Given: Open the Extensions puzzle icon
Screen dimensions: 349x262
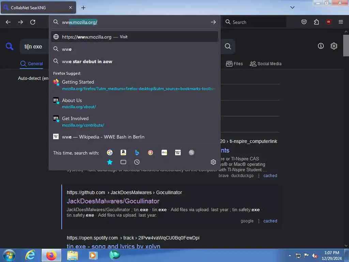Looking at the screenshot, I should [x=316, y=22].
